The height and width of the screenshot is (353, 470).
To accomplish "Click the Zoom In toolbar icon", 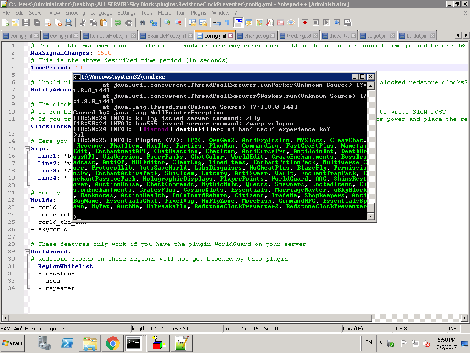I will 168,23.
